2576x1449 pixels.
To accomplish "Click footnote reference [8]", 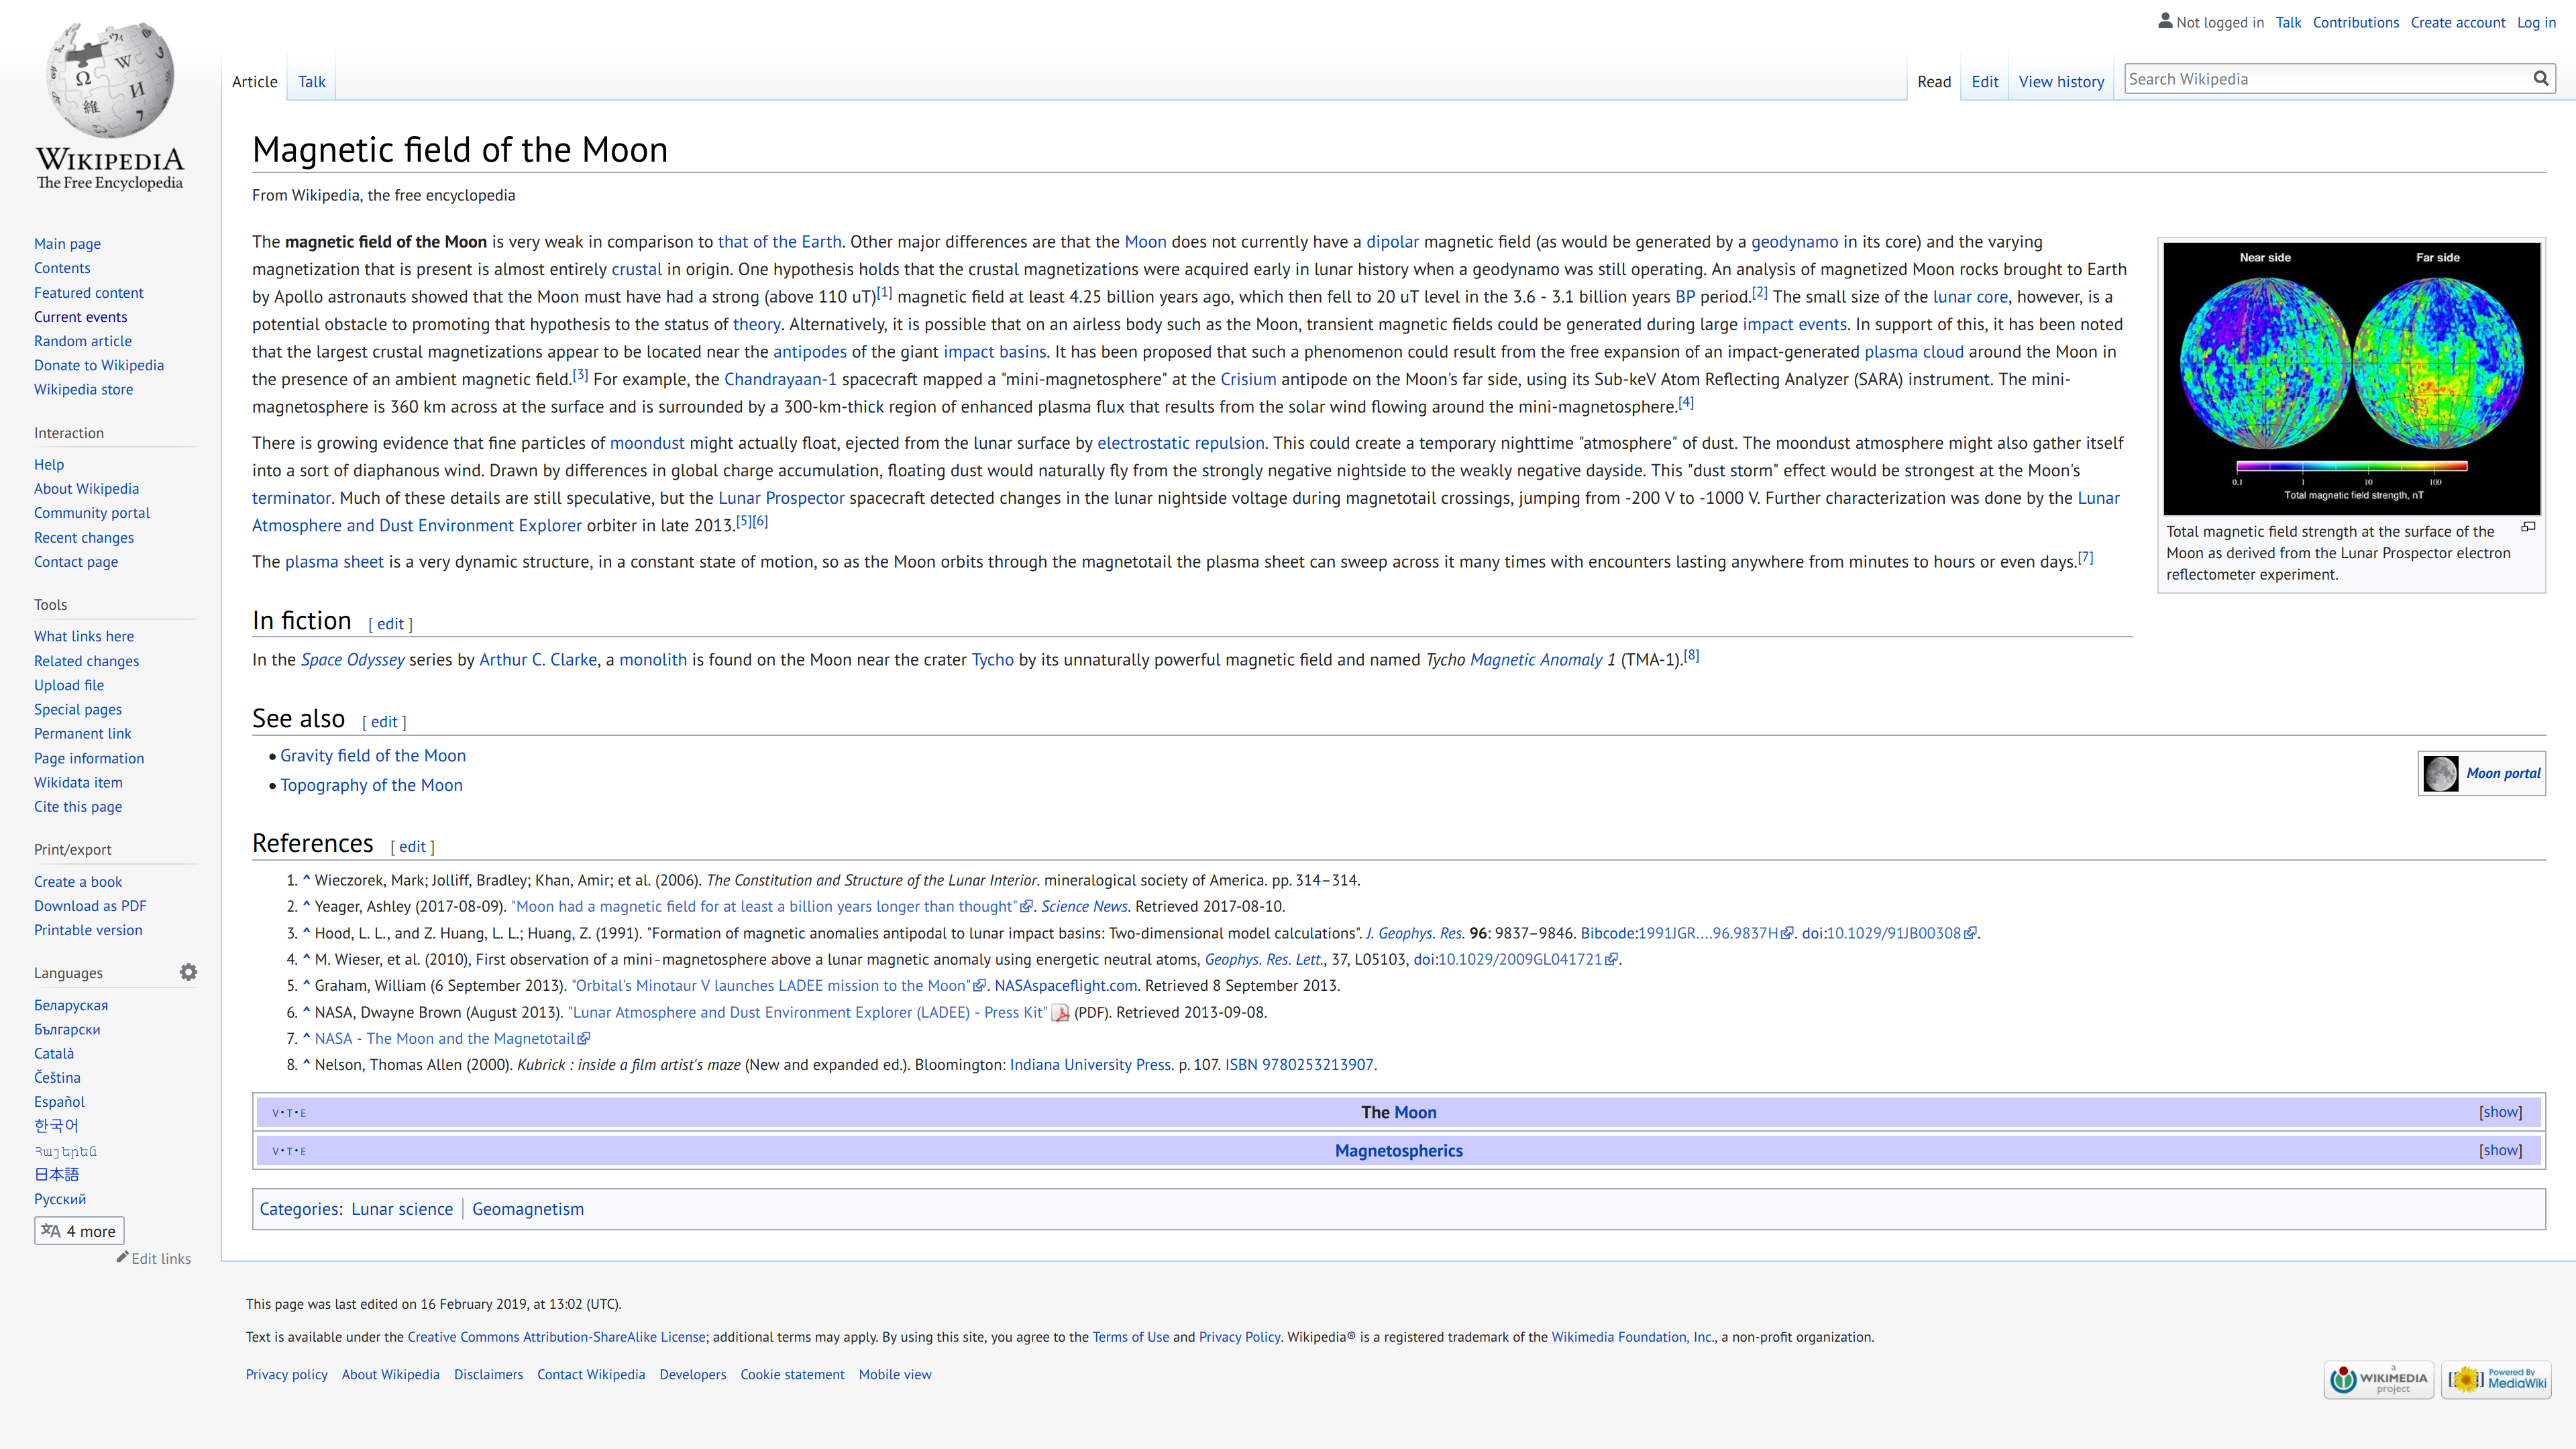I will point(1691,656).
